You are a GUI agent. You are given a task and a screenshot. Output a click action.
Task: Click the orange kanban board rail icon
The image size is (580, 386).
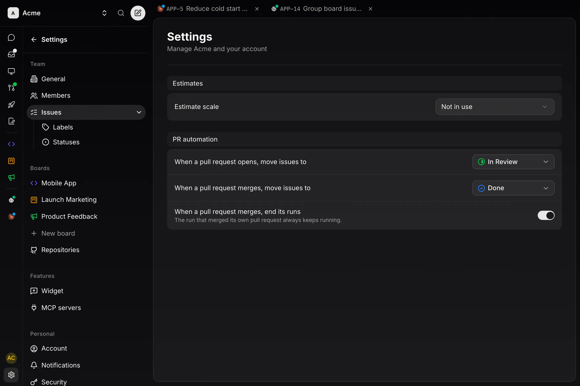pos(11,161)
